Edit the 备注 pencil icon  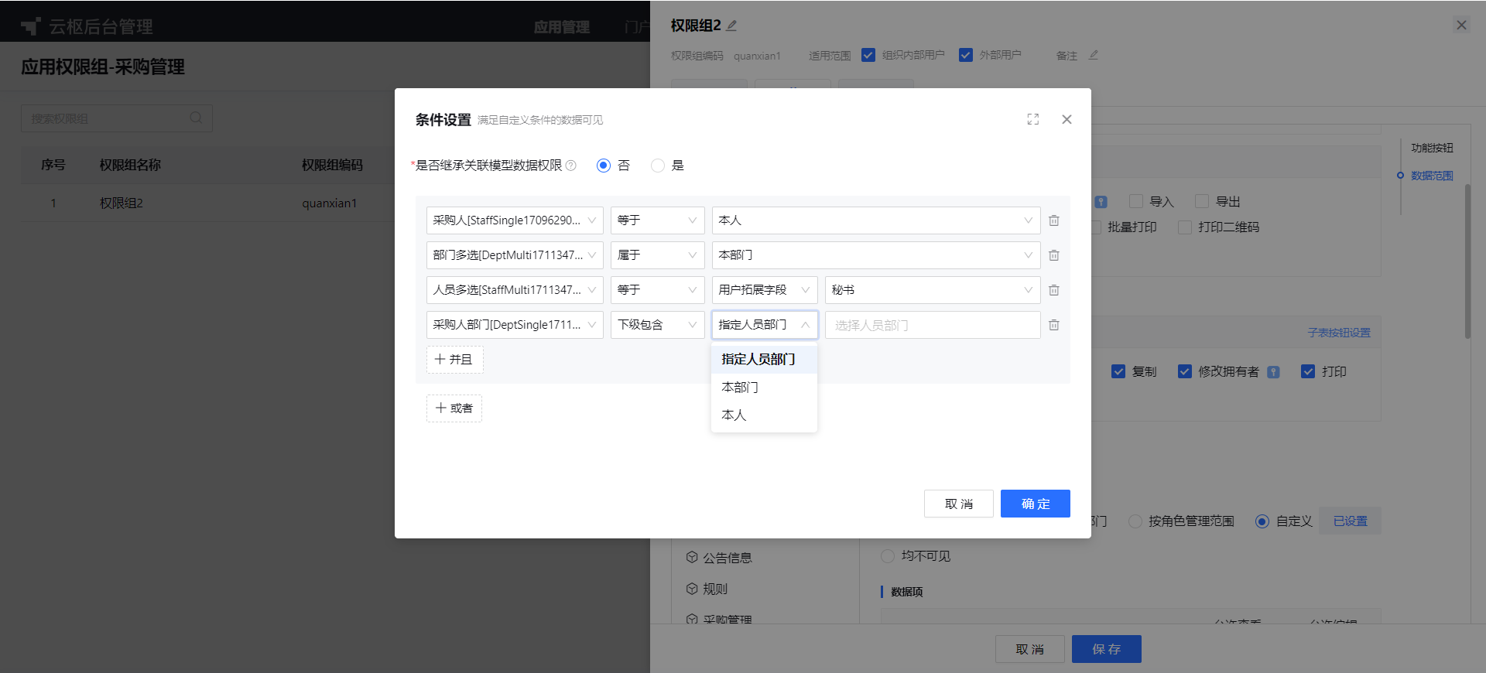[1094, 55]
